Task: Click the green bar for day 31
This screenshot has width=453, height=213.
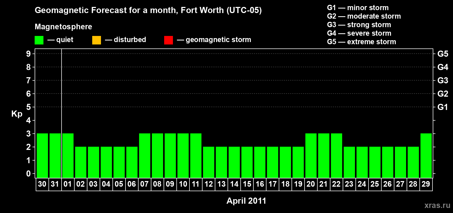Action: (x=55, y=155)
